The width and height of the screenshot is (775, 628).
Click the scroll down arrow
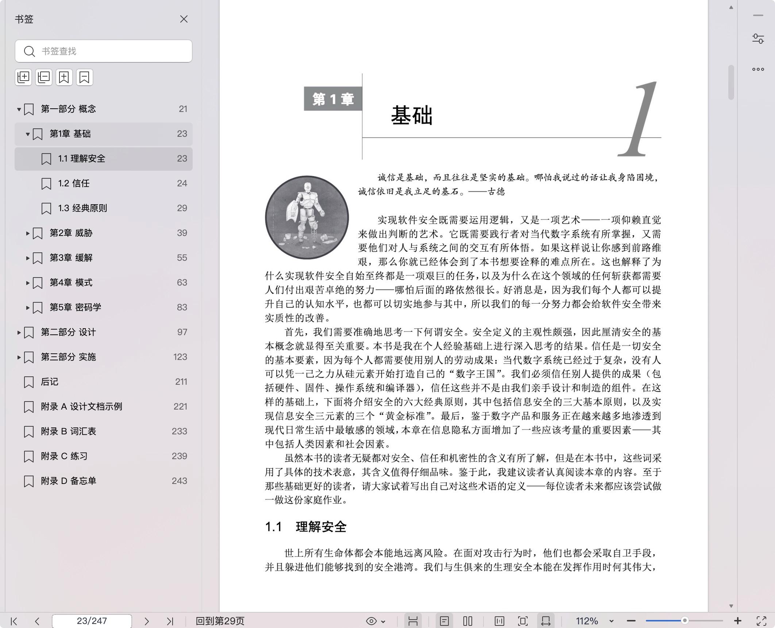(x=731, y=606)
